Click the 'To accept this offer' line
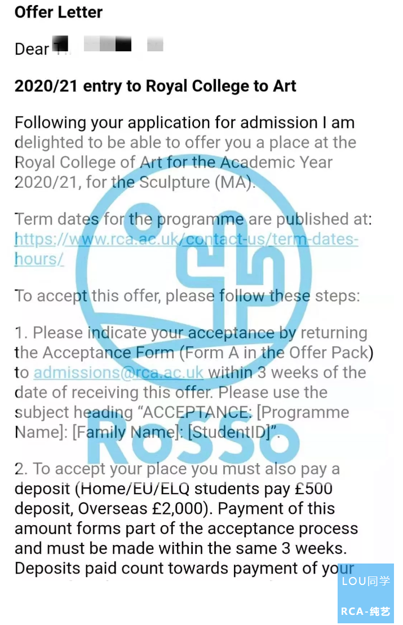The width and height of the screenshot is (403, 625). point(187,296)
